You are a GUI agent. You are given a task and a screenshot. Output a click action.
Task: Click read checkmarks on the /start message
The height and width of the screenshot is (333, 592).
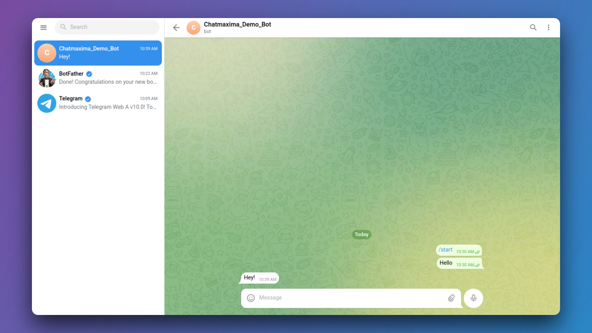tap(477, 252)
